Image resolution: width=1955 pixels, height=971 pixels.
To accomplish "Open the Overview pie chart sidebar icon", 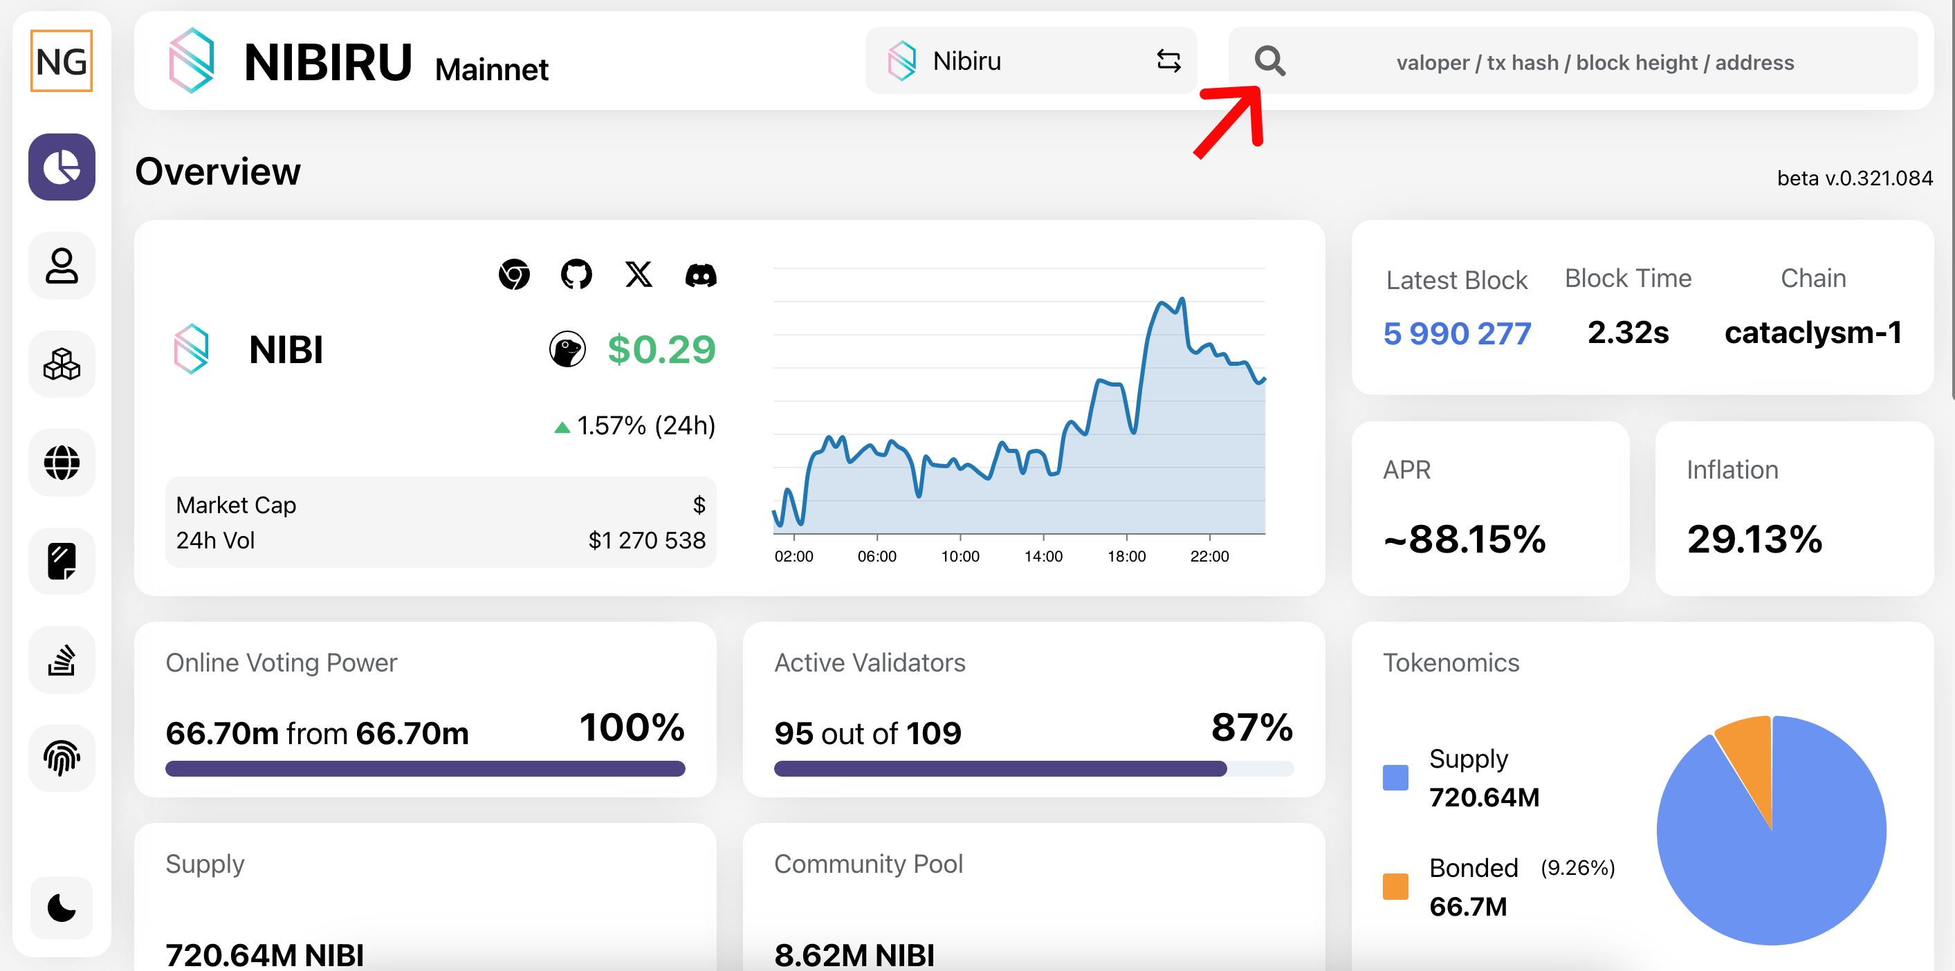I will (62, 167).
